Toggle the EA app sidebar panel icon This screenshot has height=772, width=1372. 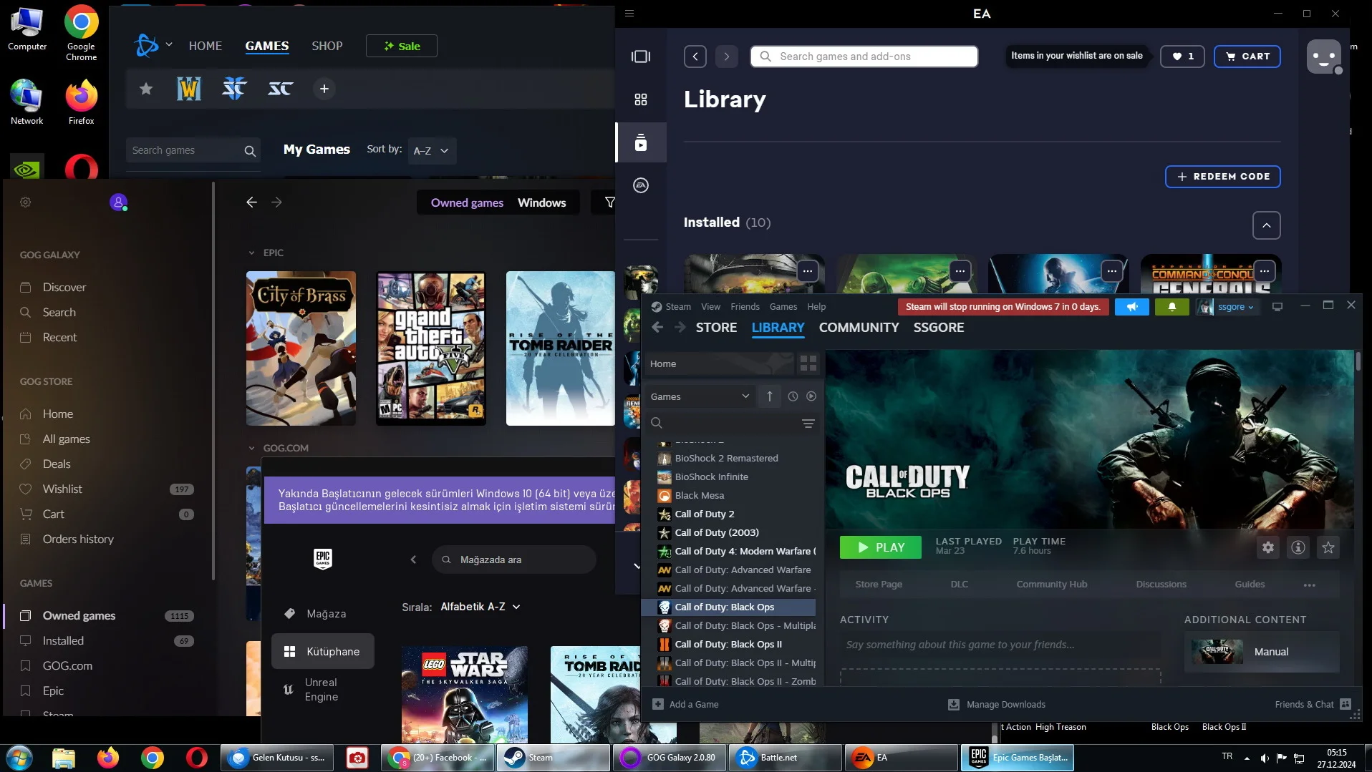pos(641,57)
